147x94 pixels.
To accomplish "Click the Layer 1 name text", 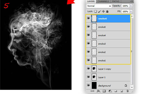I will pyautogui.click(x=102, y=77).
